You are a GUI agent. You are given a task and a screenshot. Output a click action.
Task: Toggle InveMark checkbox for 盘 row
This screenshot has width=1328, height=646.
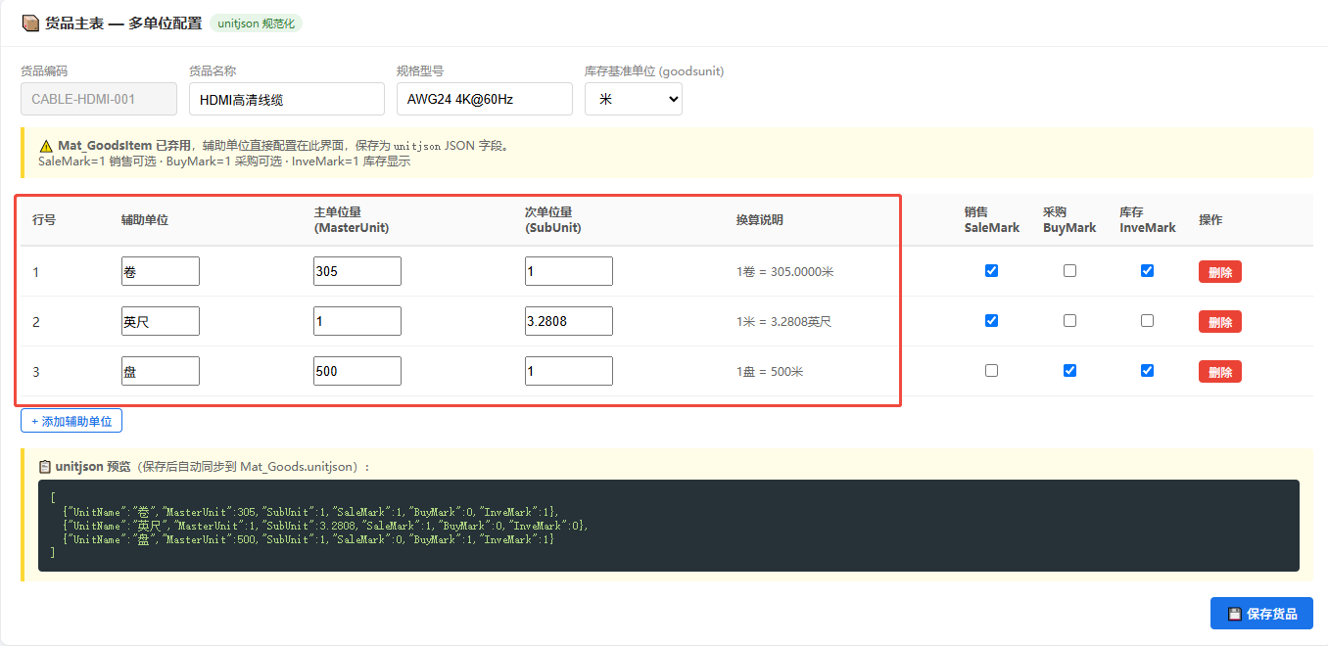tap(1147, 371)
